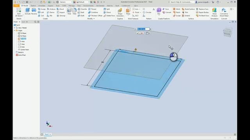Switch to the Tools ribbon tab
The width and height of the screenshot is (250, 140).
pos(57,6)
